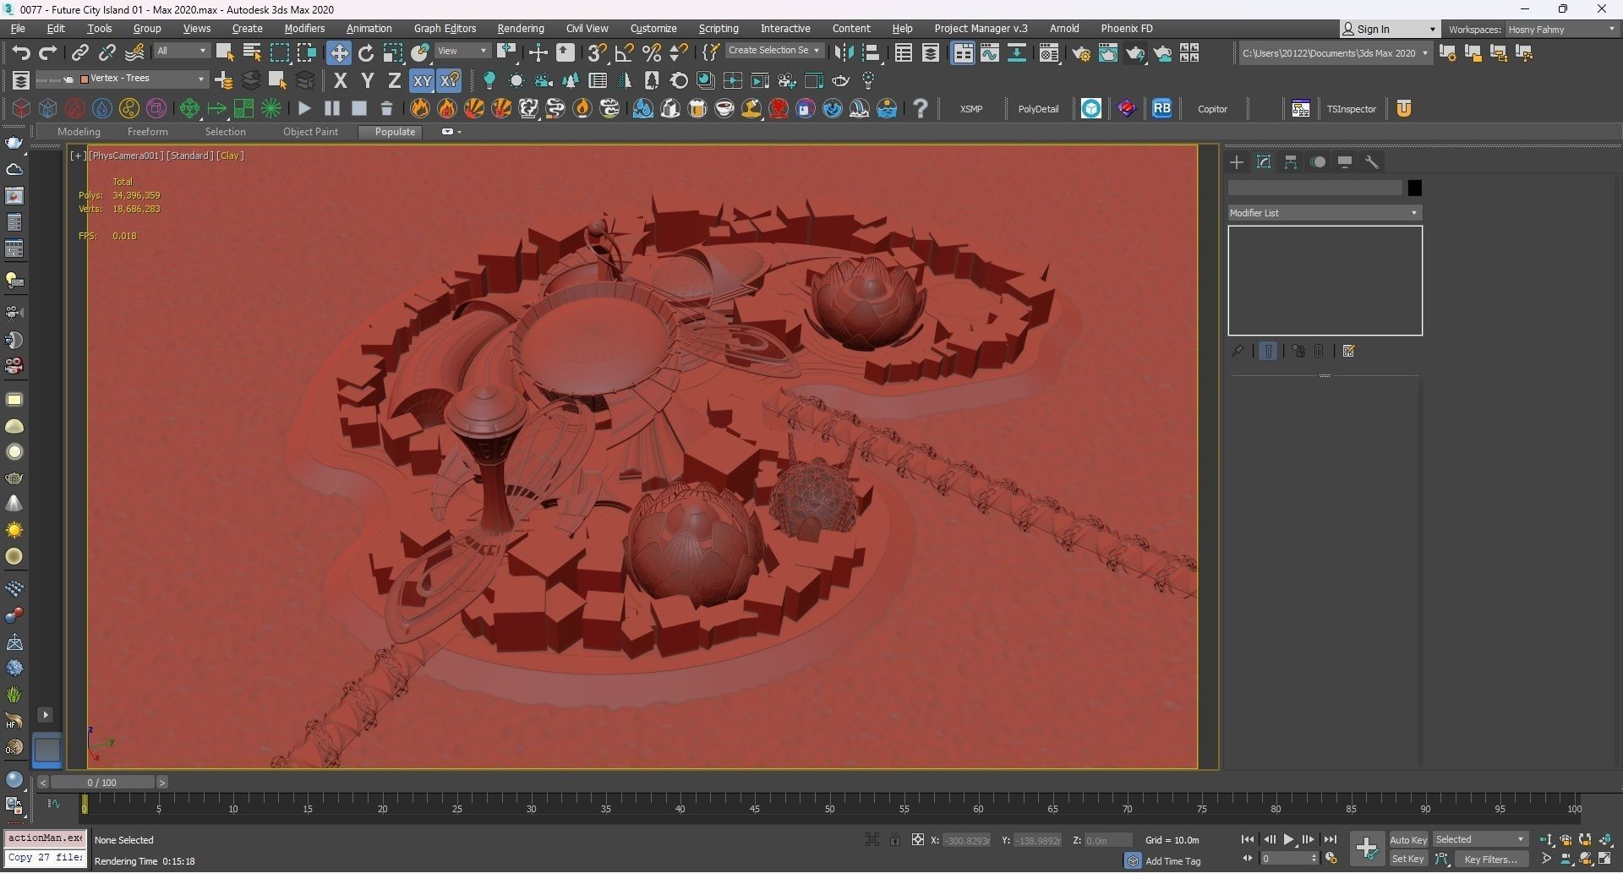Click the Key Filters button
Image resolution: width=1623 pixels, height=879 pixels.
pos(1490,859)
